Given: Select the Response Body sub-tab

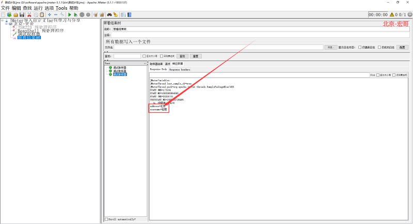Looking at the screenshot, I should pyautogui.click(x=158, y=69).
